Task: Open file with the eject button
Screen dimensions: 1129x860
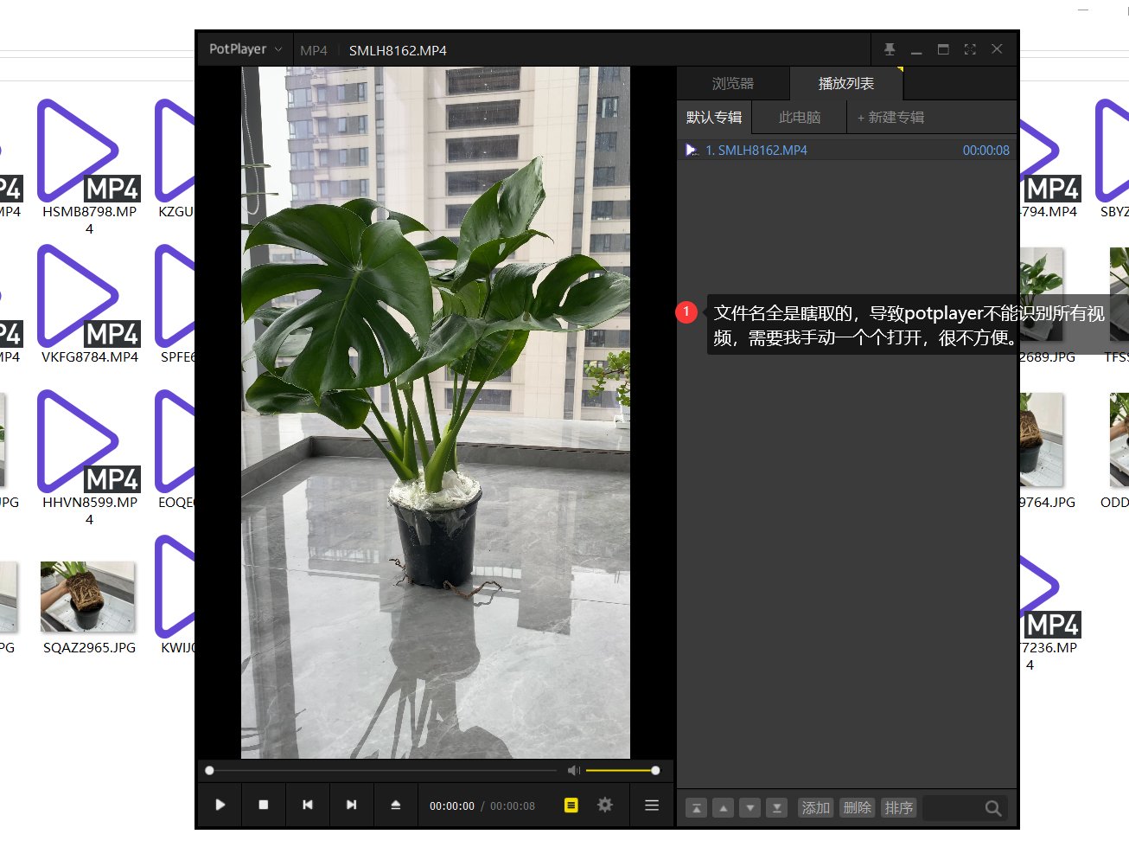Action: coord(396,805)
